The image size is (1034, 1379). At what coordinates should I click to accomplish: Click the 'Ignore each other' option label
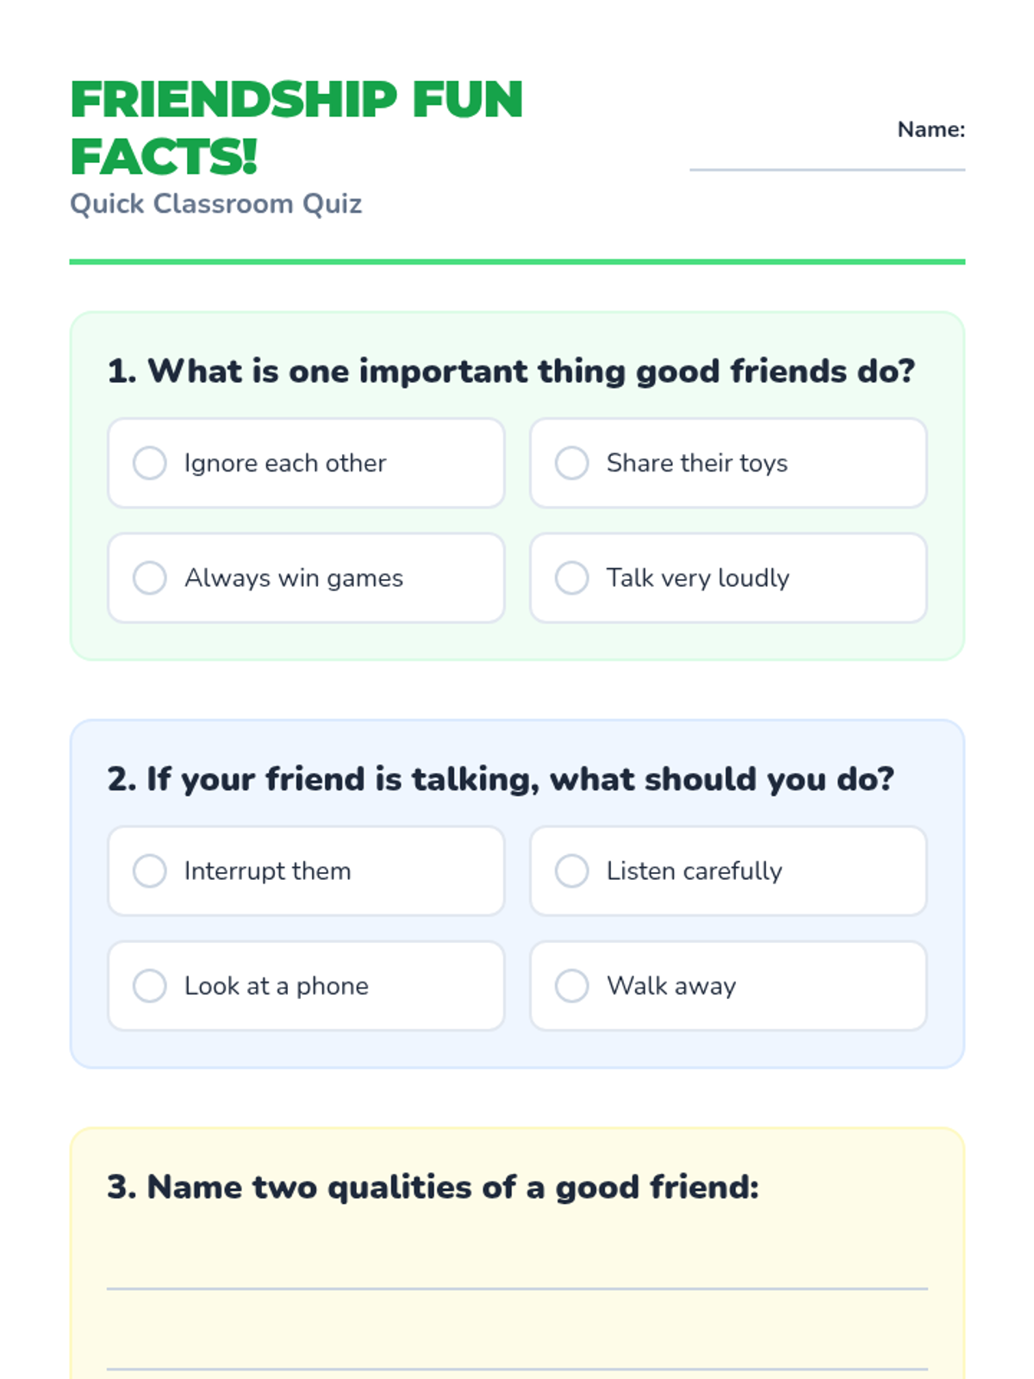[285, 463]
